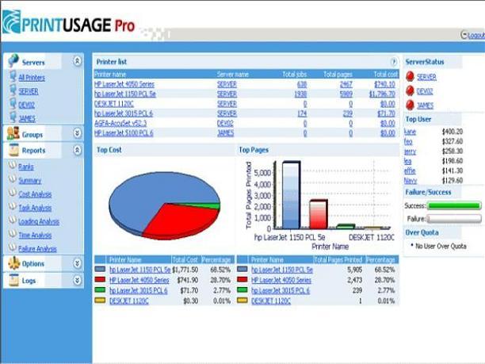Click the Failure Analysis report icon

[12, 247]
